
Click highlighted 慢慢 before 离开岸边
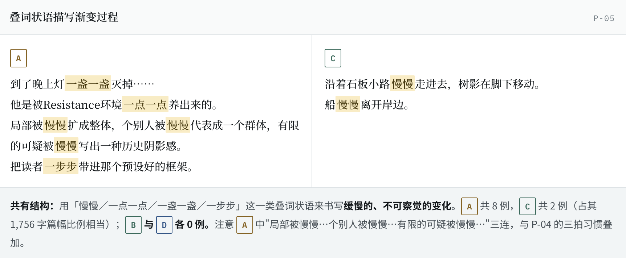tap(348, 105)
